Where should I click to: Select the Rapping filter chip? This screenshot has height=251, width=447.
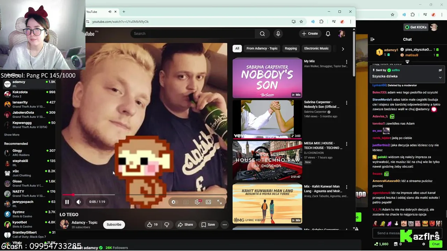[x=291, y=48]
